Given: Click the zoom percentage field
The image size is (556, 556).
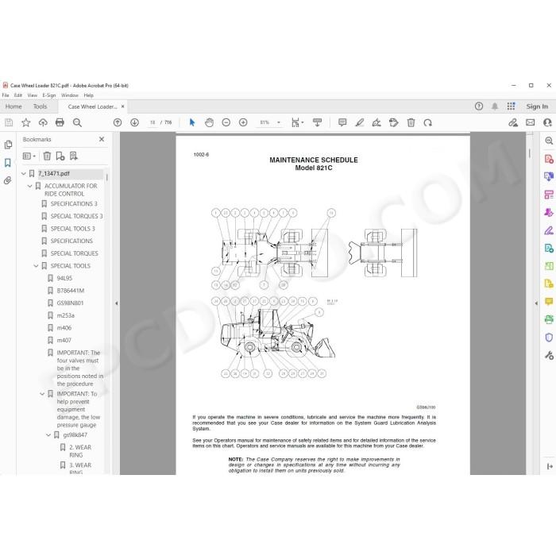Looking at the screenshot, I should coord(264,122).
